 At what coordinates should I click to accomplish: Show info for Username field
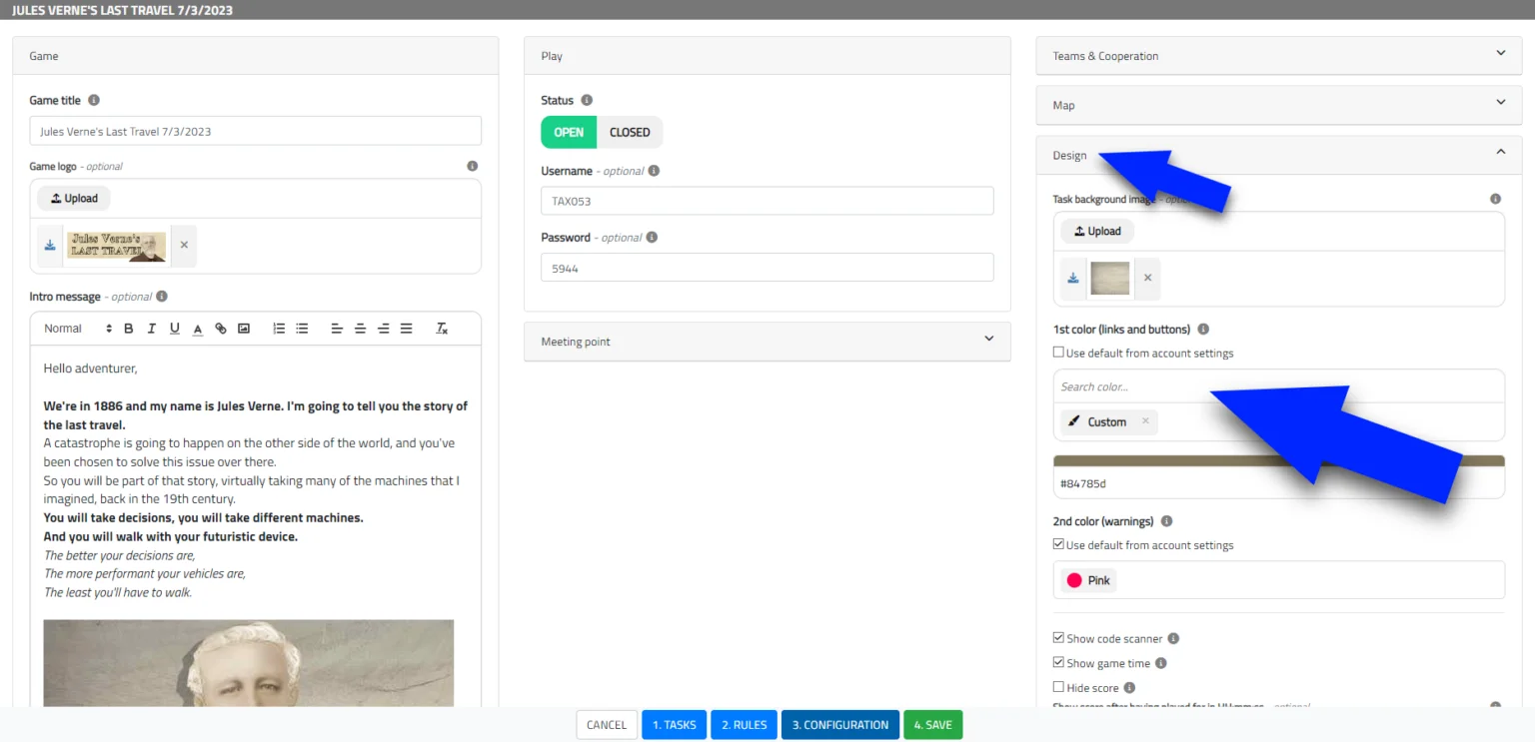[654, 171]
